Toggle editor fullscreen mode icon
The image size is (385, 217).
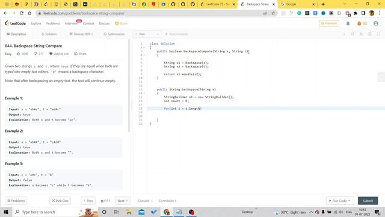tap(378, 34)
